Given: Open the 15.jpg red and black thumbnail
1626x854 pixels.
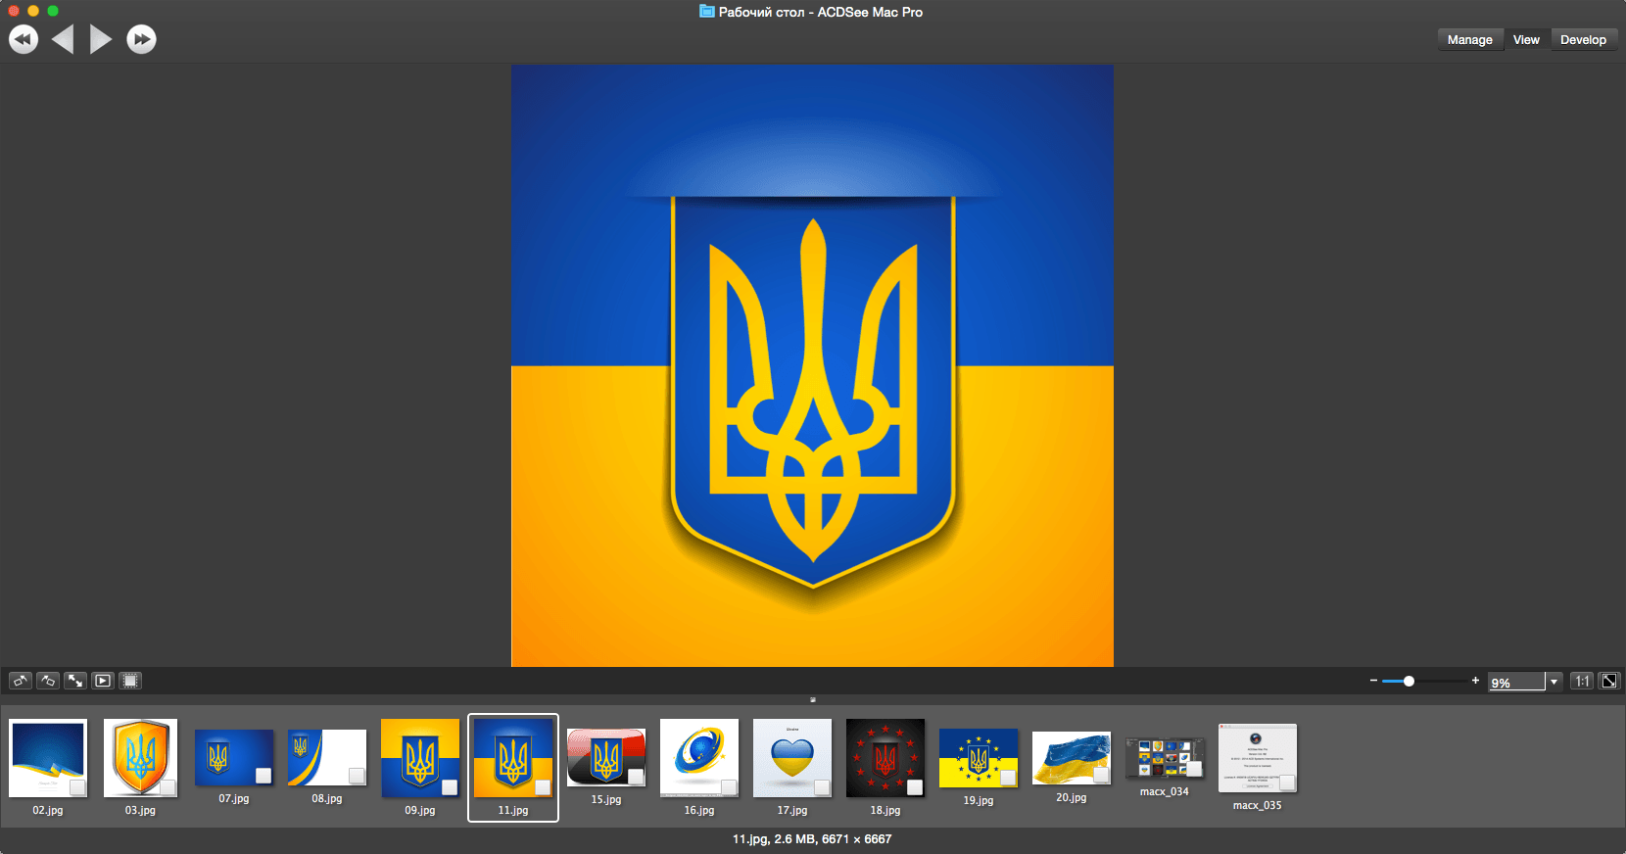Looking at the screenshot, I should (x=606, y=758).
